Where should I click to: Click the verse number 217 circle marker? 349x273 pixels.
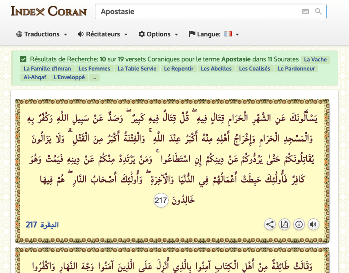[161, 200]
